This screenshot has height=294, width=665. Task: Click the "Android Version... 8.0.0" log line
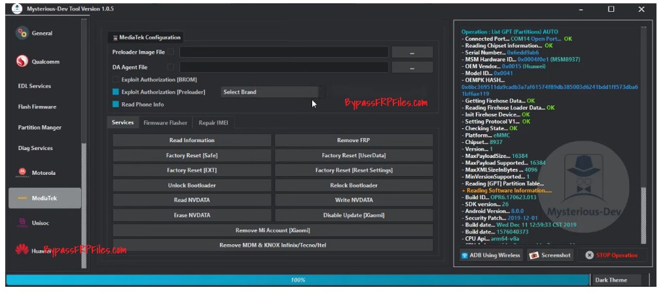coord(493,211)
